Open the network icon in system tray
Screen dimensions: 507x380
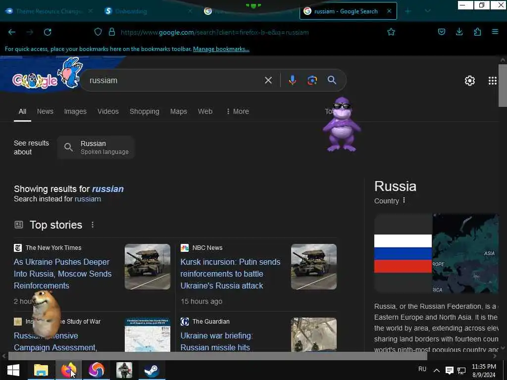(x=461, y=370)
